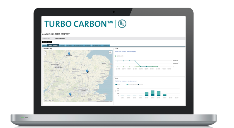The image size is (234, 128).
Task: Open Scope 1 and 2 Energy chart title
Action: [125, 52]
